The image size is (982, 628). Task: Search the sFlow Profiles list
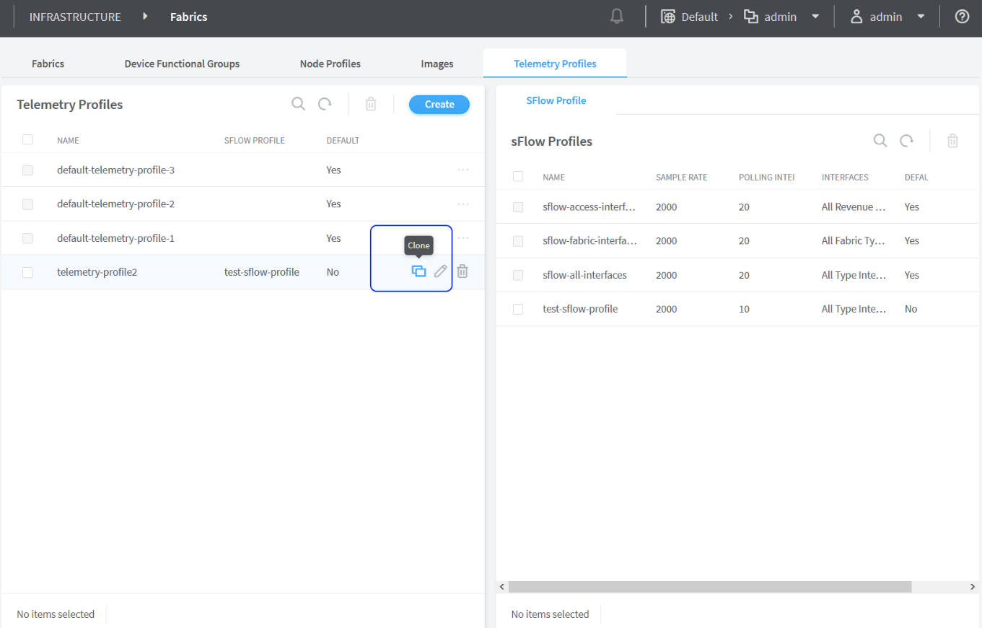[880, 141]
